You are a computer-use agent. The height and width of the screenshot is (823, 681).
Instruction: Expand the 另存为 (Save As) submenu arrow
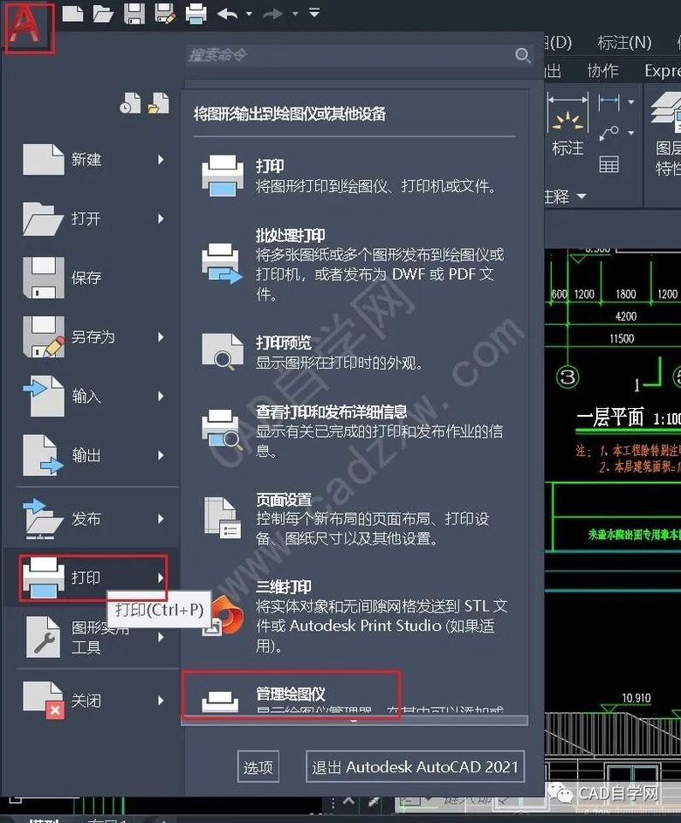click(x=161, y=336)
